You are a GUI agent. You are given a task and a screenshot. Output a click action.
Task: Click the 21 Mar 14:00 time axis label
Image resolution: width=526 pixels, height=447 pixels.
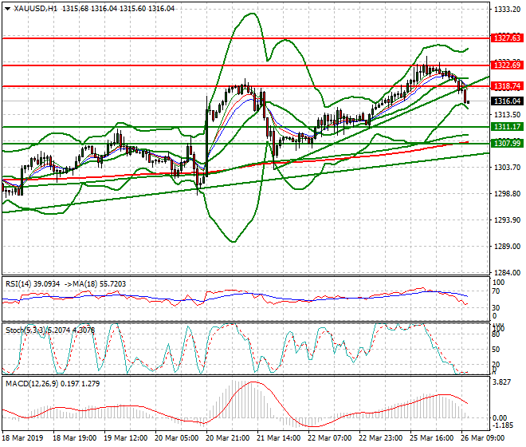tap(278, 438)
